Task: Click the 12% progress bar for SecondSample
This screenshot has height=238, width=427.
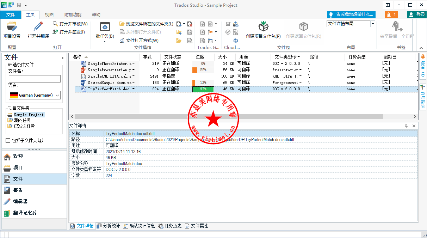Action: (x=203, y=83)
